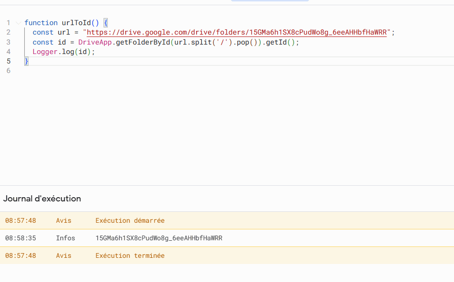The image size is (454, 282).
Task: Click the Journal d'exécution heading
Action: click(42, 199)
